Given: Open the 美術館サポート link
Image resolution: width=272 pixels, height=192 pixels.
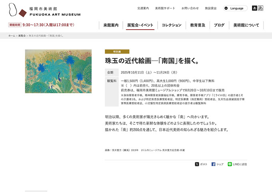Looking at the screenshot, I should pos(165,8).
